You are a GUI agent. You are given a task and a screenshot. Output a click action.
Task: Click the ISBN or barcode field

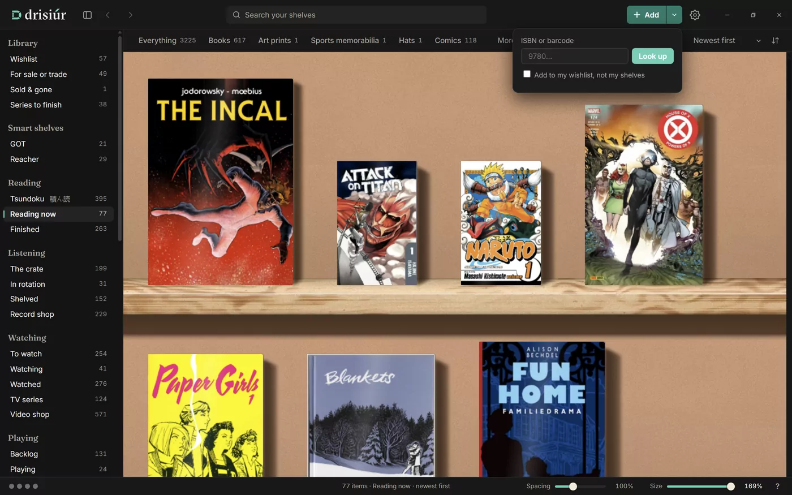(574, 56)
